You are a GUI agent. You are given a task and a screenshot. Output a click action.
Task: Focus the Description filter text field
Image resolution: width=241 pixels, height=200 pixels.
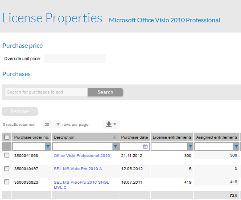click(83, 147)
